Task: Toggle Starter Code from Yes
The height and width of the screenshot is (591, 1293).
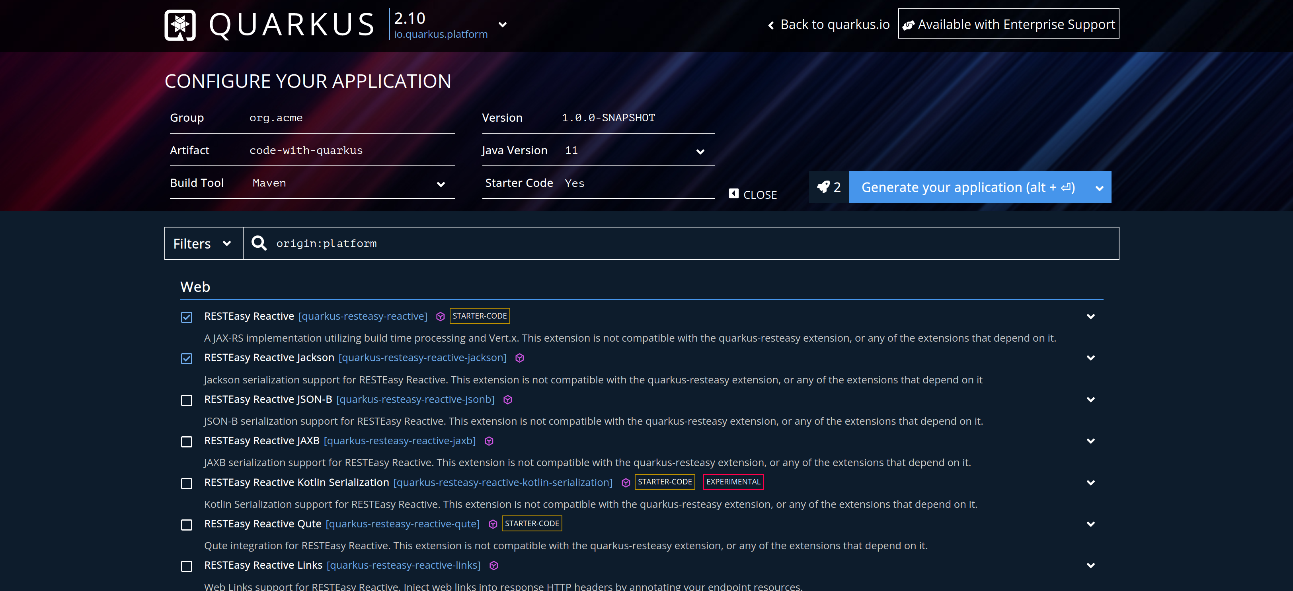Action: (x=574, y=183)
